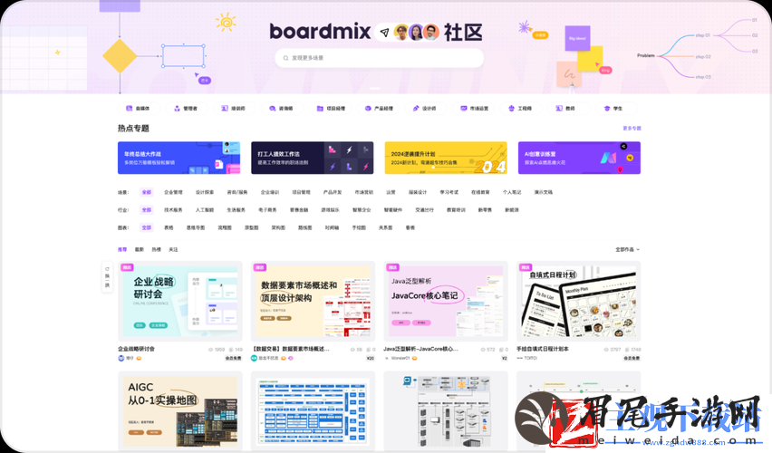Switch to the 关注 tab

coord(173,250)
